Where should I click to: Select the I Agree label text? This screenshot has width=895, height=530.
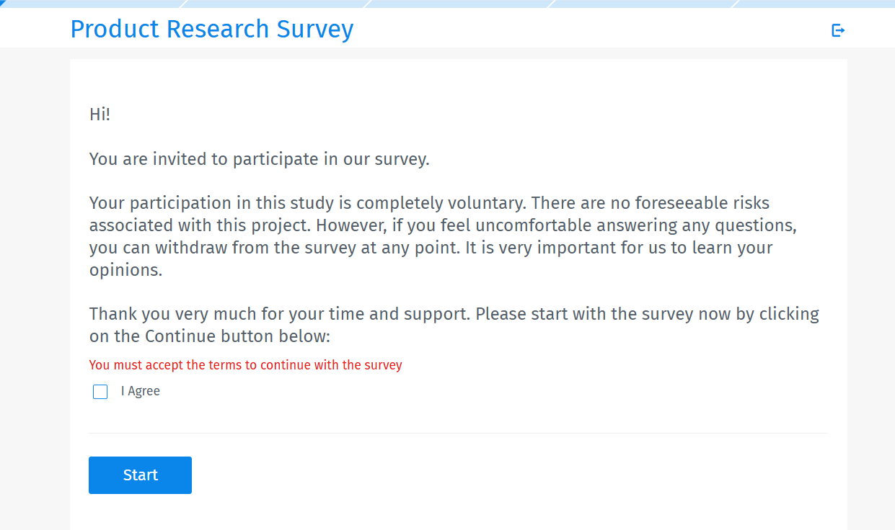[141, 391]
